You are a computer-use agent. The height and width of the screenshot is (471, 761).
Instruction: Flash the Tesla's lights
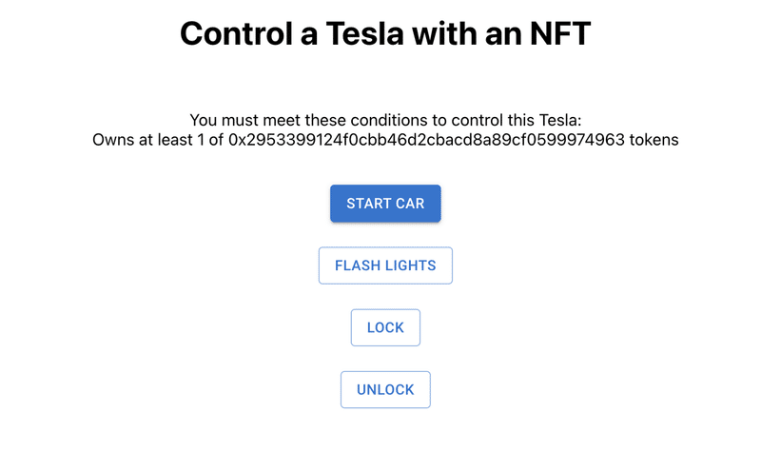click(385, 265)
